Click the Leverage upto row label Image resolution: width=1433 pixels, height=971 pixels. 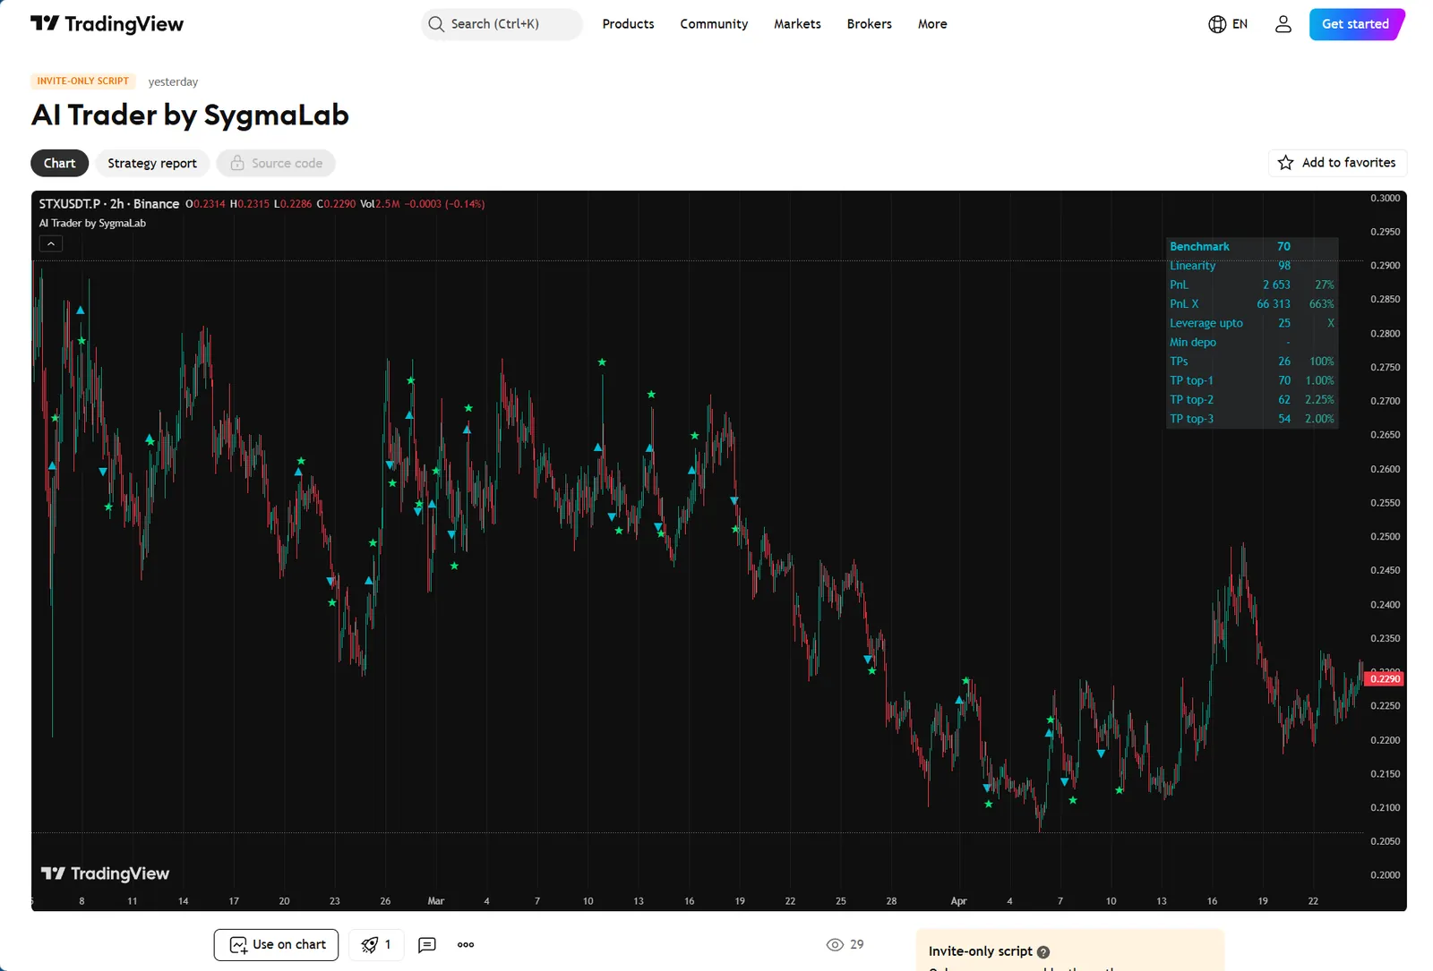coord(1206,323)
